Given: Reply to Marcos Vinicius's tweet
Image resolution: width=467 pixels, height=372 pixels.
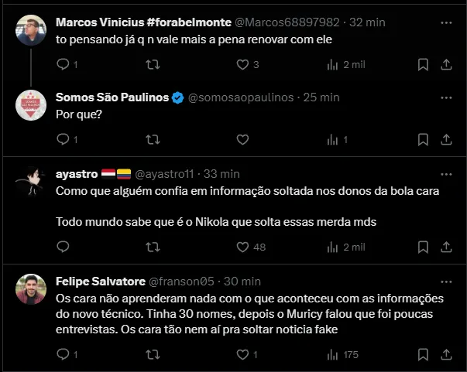Looking at the screenshot, I should [64, 64].
